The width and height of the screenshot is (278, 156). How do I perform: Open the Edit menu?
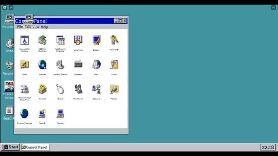(x=28, y=27)
